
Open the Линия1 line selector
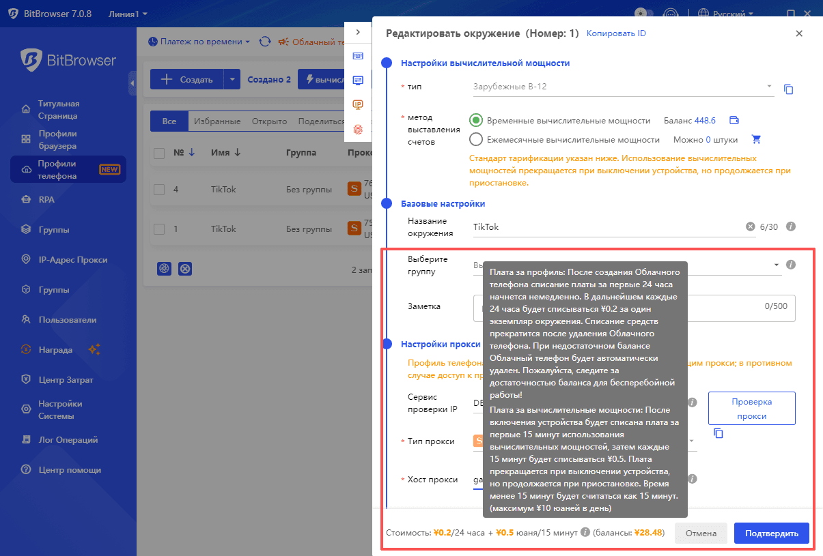(128, 14)
